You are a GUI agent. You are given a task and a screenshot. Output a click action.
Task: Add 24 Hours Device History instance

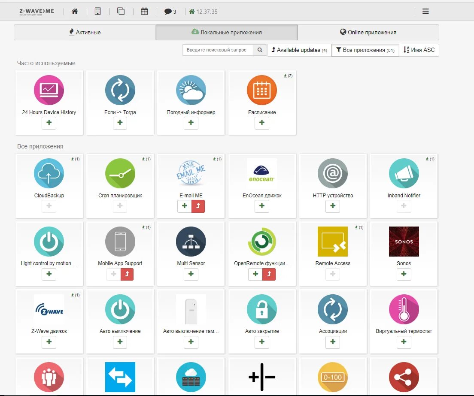[x=49, y=123]
